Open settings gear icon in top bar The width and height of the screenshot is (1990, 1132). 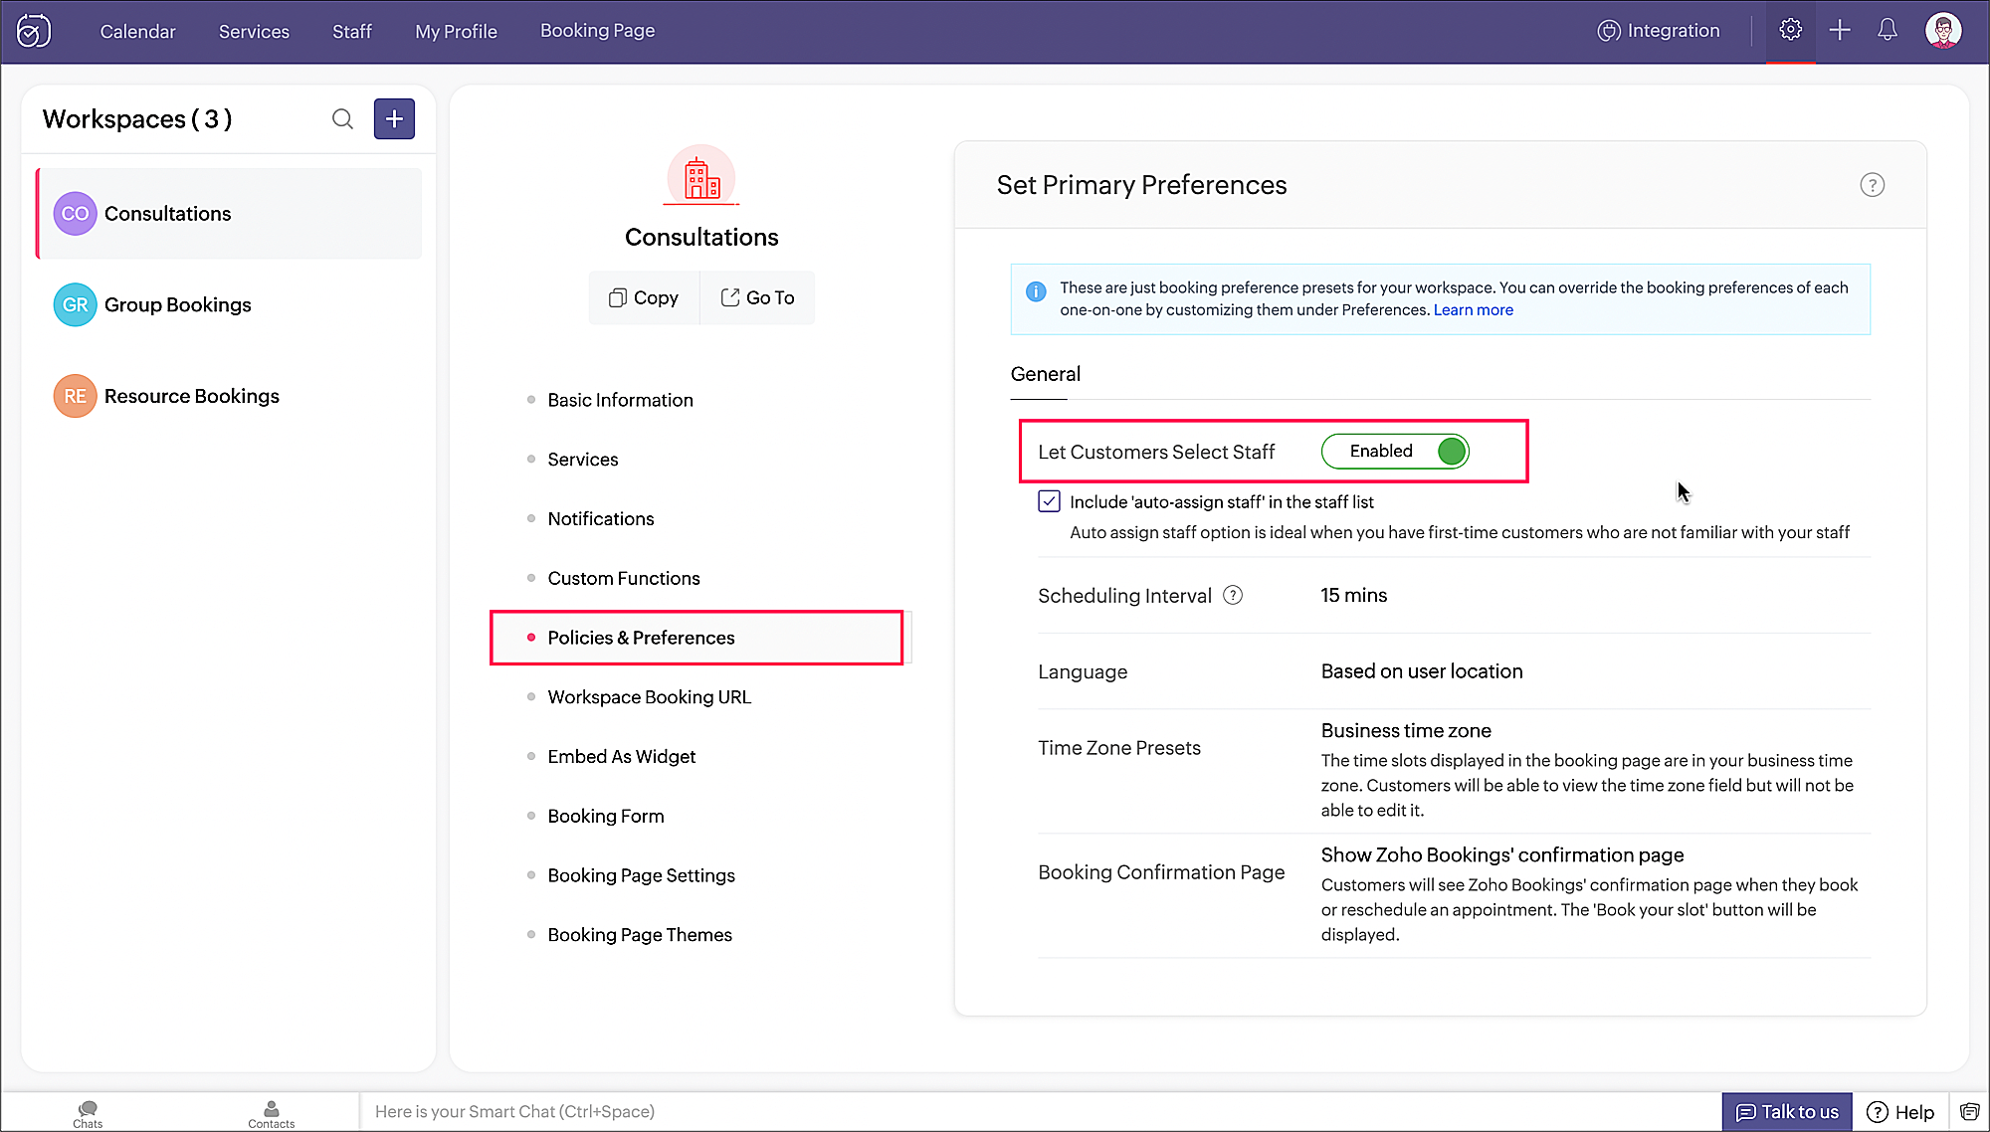coord(1790,30)
